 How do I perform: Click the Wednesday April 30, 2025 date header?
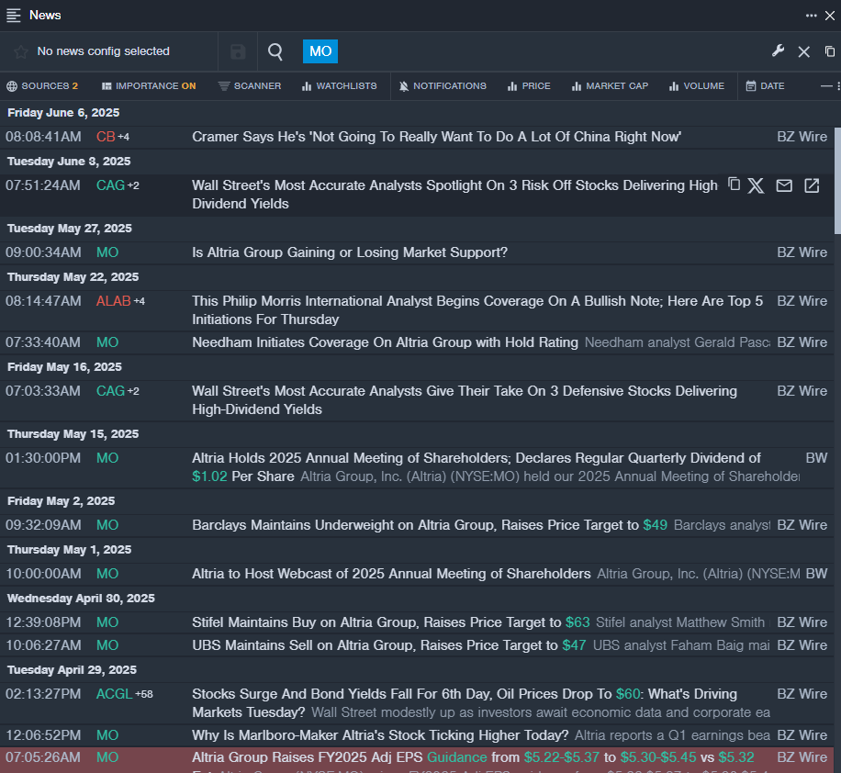(81, 599)
